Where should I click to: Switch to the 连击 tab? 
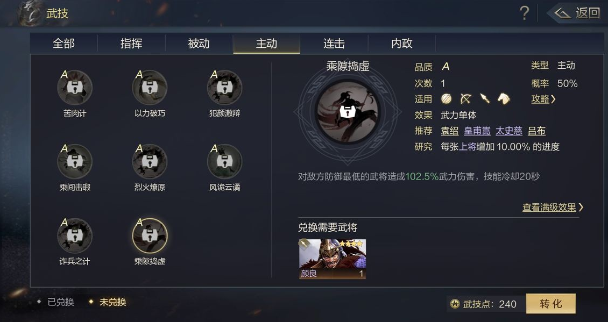pyautogui.click(x=334, y=44)
